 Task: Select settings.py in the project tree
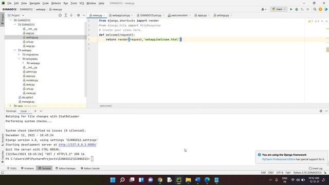click(32, 38)
